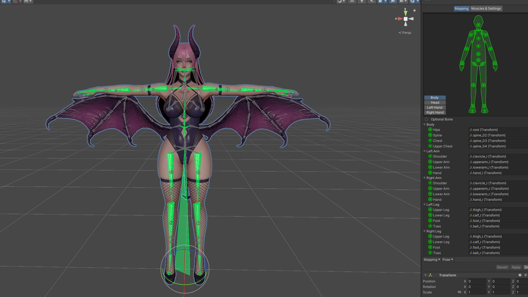Select the Body view button
Screen dimensions: 528x297
(x=435, y=98)
